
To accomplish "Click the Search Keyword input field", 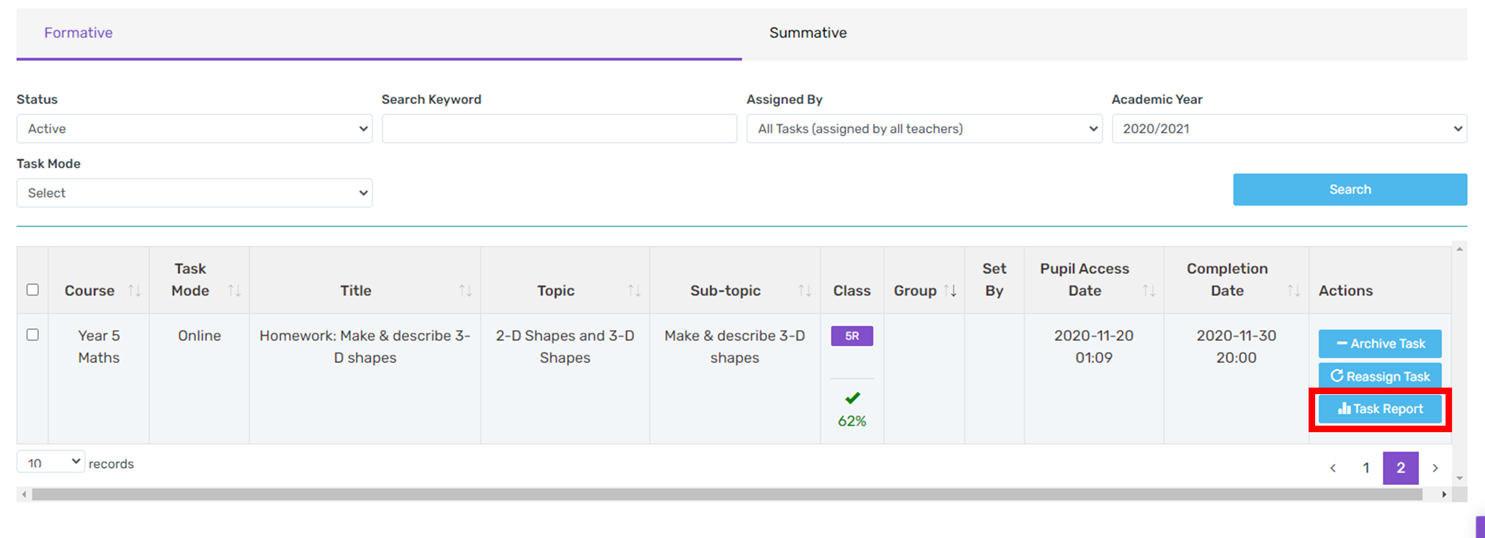I will click(559, 129).
